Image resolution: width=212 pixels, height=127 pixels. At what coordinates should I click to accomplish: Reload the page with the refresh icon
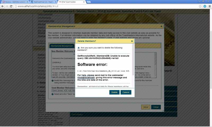tap(14, 6)
